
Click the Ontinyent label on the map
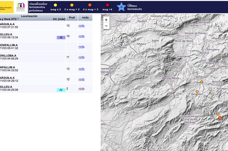[123, 21]
